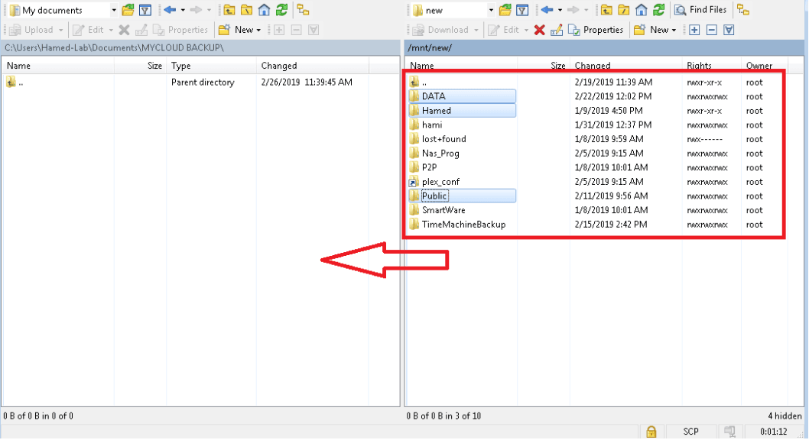This screenshot has height=440, width=809.
Task: Open the remote 'new' directory dropdown
Action: click(x=491, y=10)
